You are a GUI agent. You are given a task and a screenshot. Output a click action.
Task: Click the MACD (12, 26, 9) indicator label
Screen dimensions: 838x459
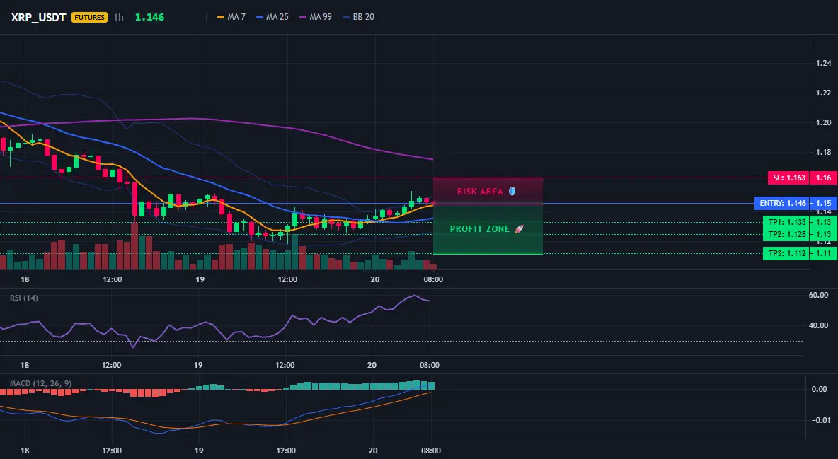(x=40, y=383)
